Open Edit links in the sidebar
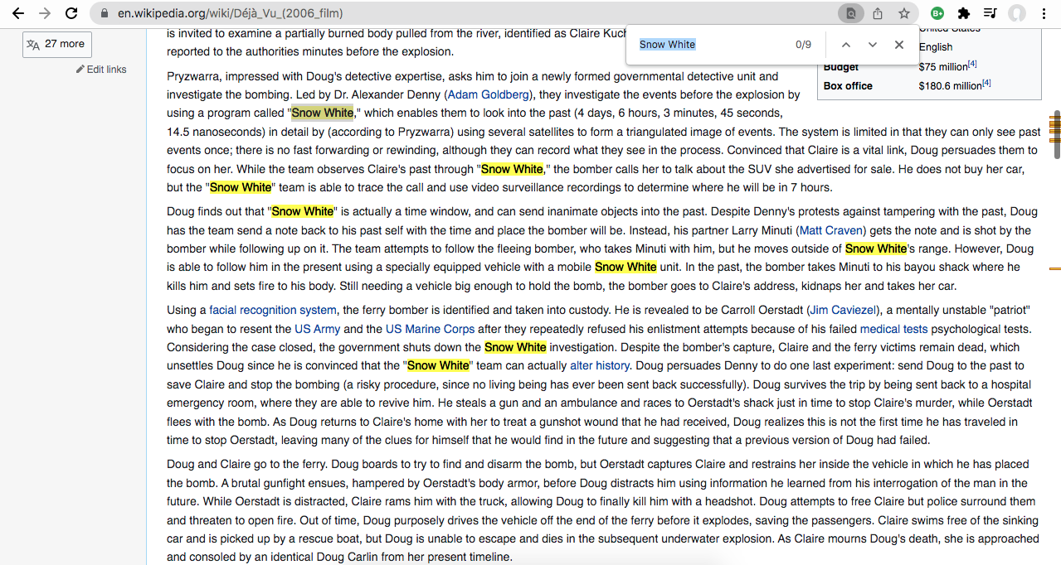Screen dimensions: 1061x565 pyautogui.click(x=101, y=70)
